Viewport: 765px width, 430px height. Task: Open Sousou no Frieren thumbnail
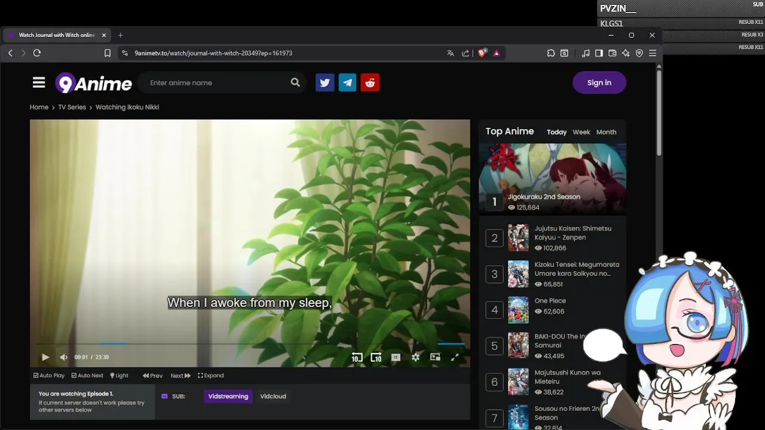point(518,417)
